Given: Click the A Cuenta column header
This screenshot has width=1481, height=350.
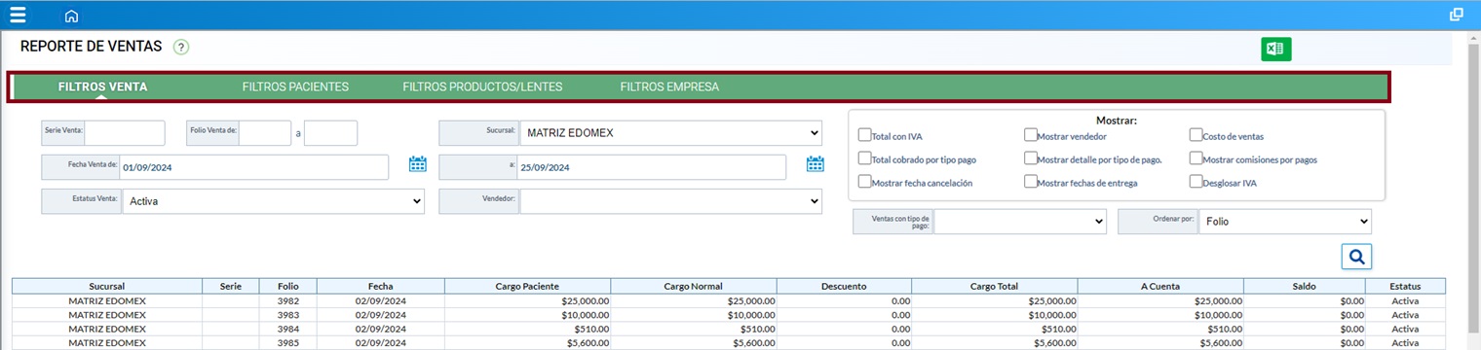Looking at the screenshot, I should tap(1160, 287).
